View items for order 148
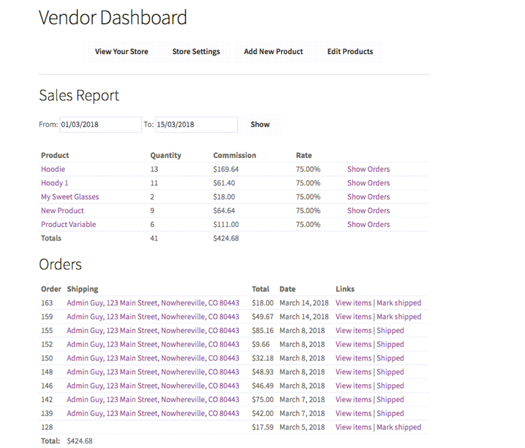 (x=353, y=372)
